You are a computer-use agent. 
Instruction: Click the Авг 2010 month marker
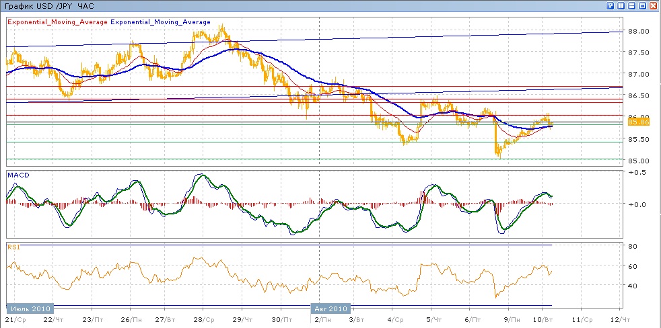pos(330,309)
